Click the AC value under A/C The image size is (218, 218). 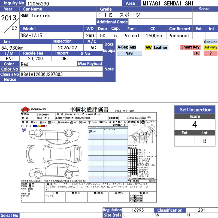point(93,48)
